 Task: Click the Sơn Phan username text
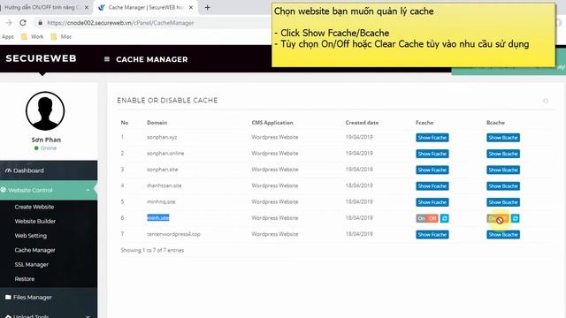point(46,140)
